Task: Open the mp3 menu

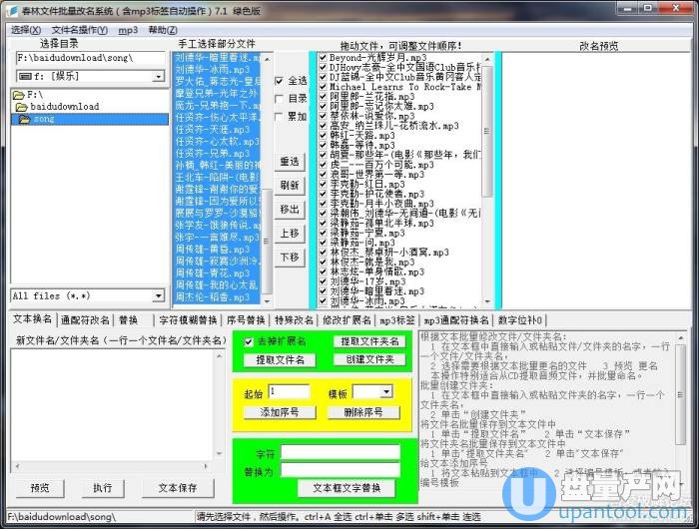Action: (128, 30)
